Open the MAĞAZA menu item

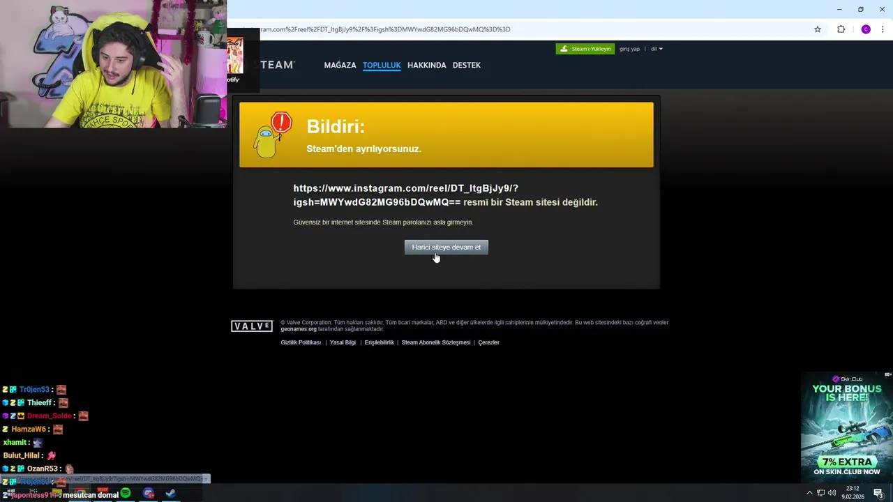tap(340, 65)
